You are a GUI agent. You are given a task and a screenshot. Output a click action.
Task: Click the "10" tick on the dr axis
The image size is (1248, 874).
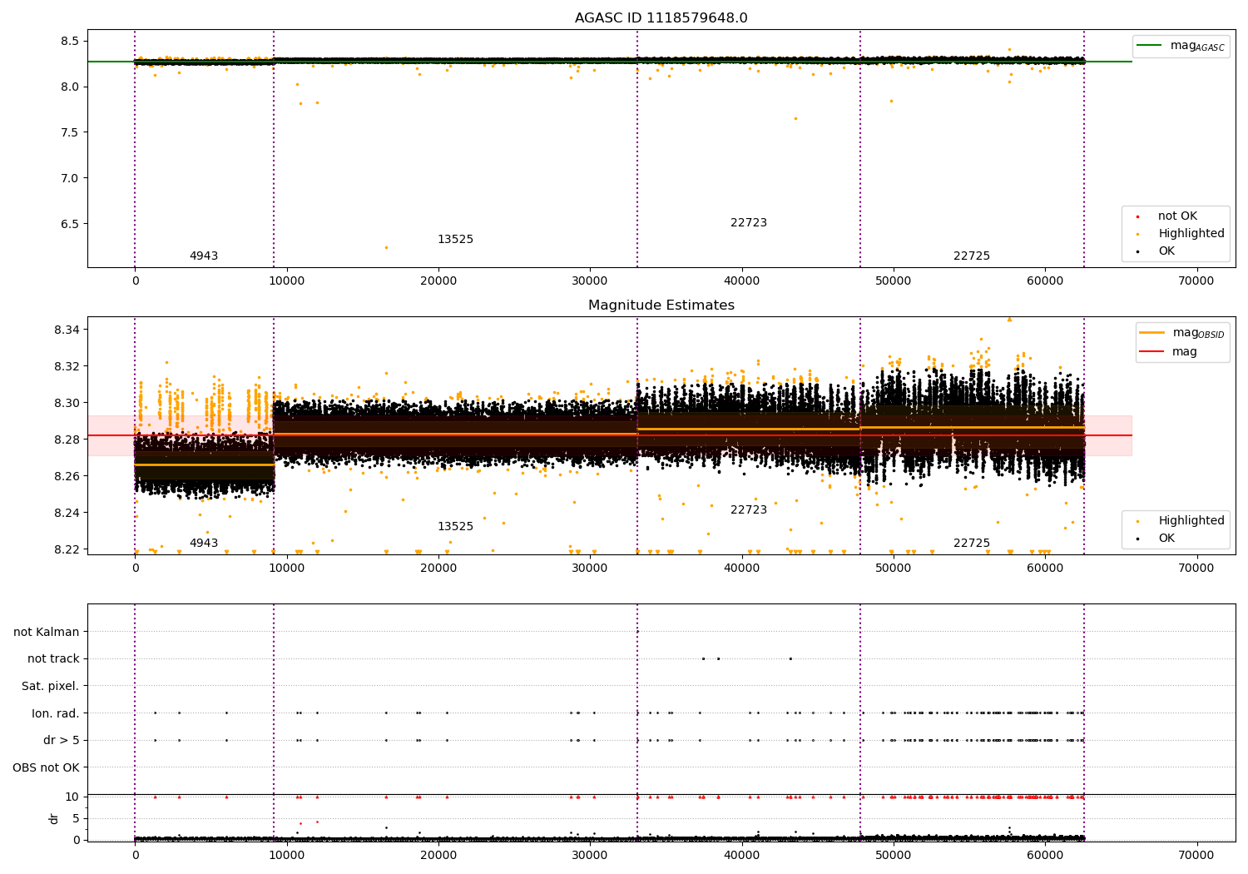(x=72, y=797)
